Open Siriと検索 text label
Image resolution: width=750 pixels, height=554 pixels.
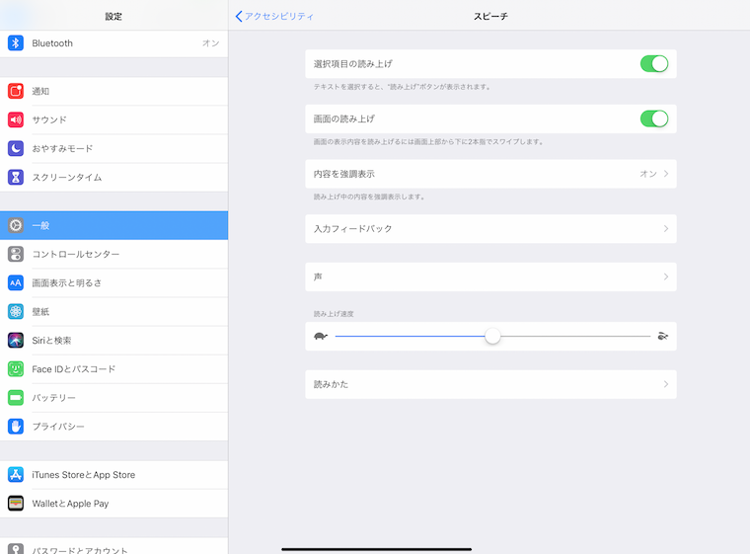[x=51, y=341]
